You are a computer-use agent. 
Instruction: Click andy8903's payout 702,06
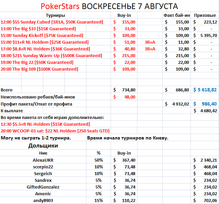210,200
